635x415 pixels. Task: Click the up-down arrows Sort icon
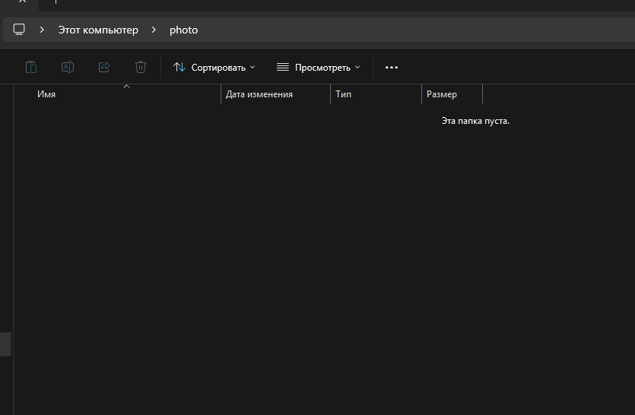[x=179, y=67]
